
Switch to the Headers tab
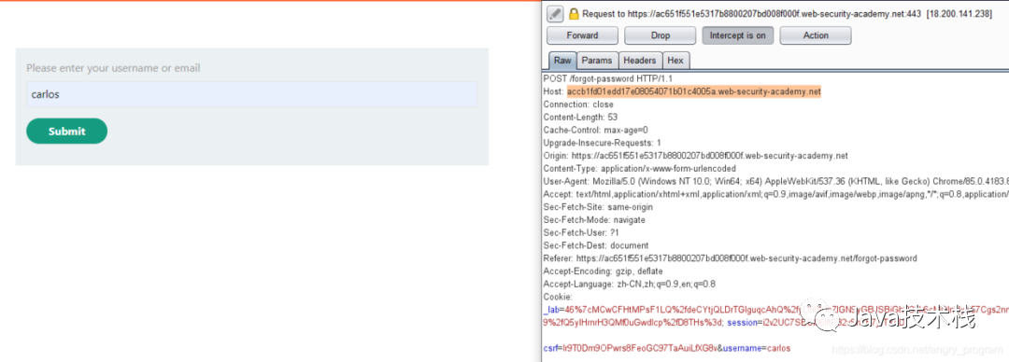(x=640, y=61)
